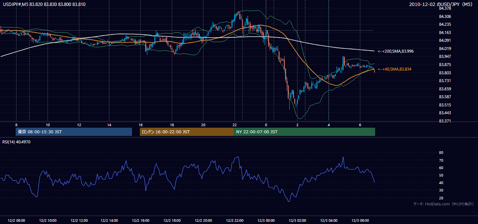Viewport: 478px width, 224px height.
Task: Click the Tokyo 08:00-15:30 JST session bar
Action: pyautogui.click(x=74, y=132)
